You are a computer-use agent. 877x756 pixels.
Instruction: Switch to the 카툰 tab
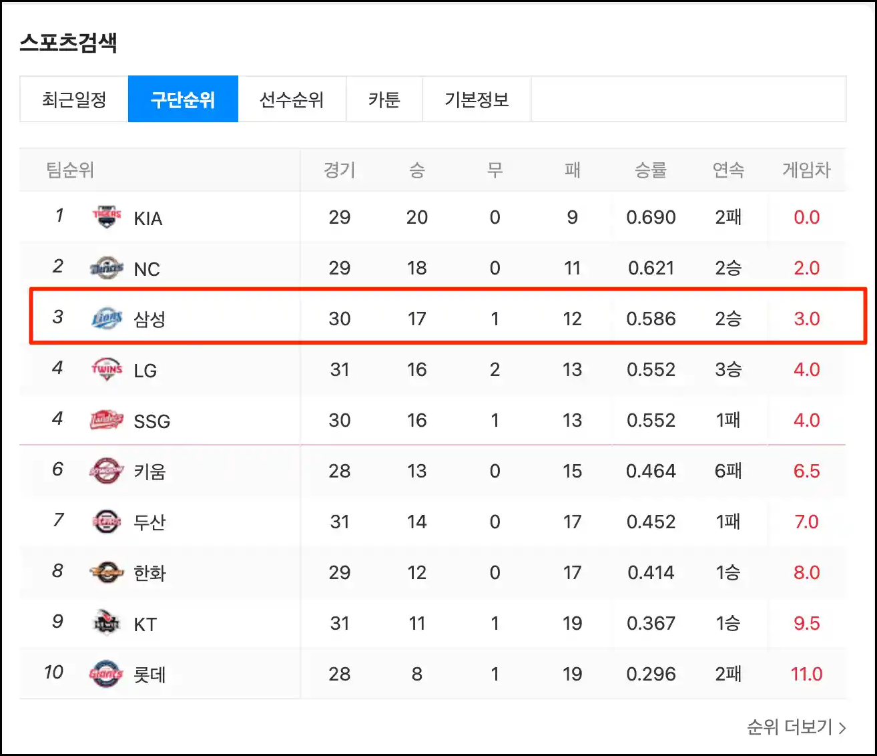click(384, 99)
